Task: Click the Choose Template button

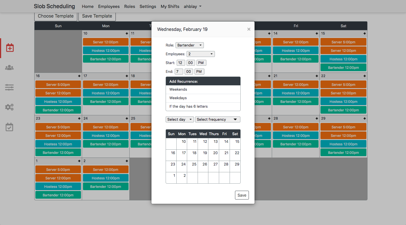Action: 56,16
